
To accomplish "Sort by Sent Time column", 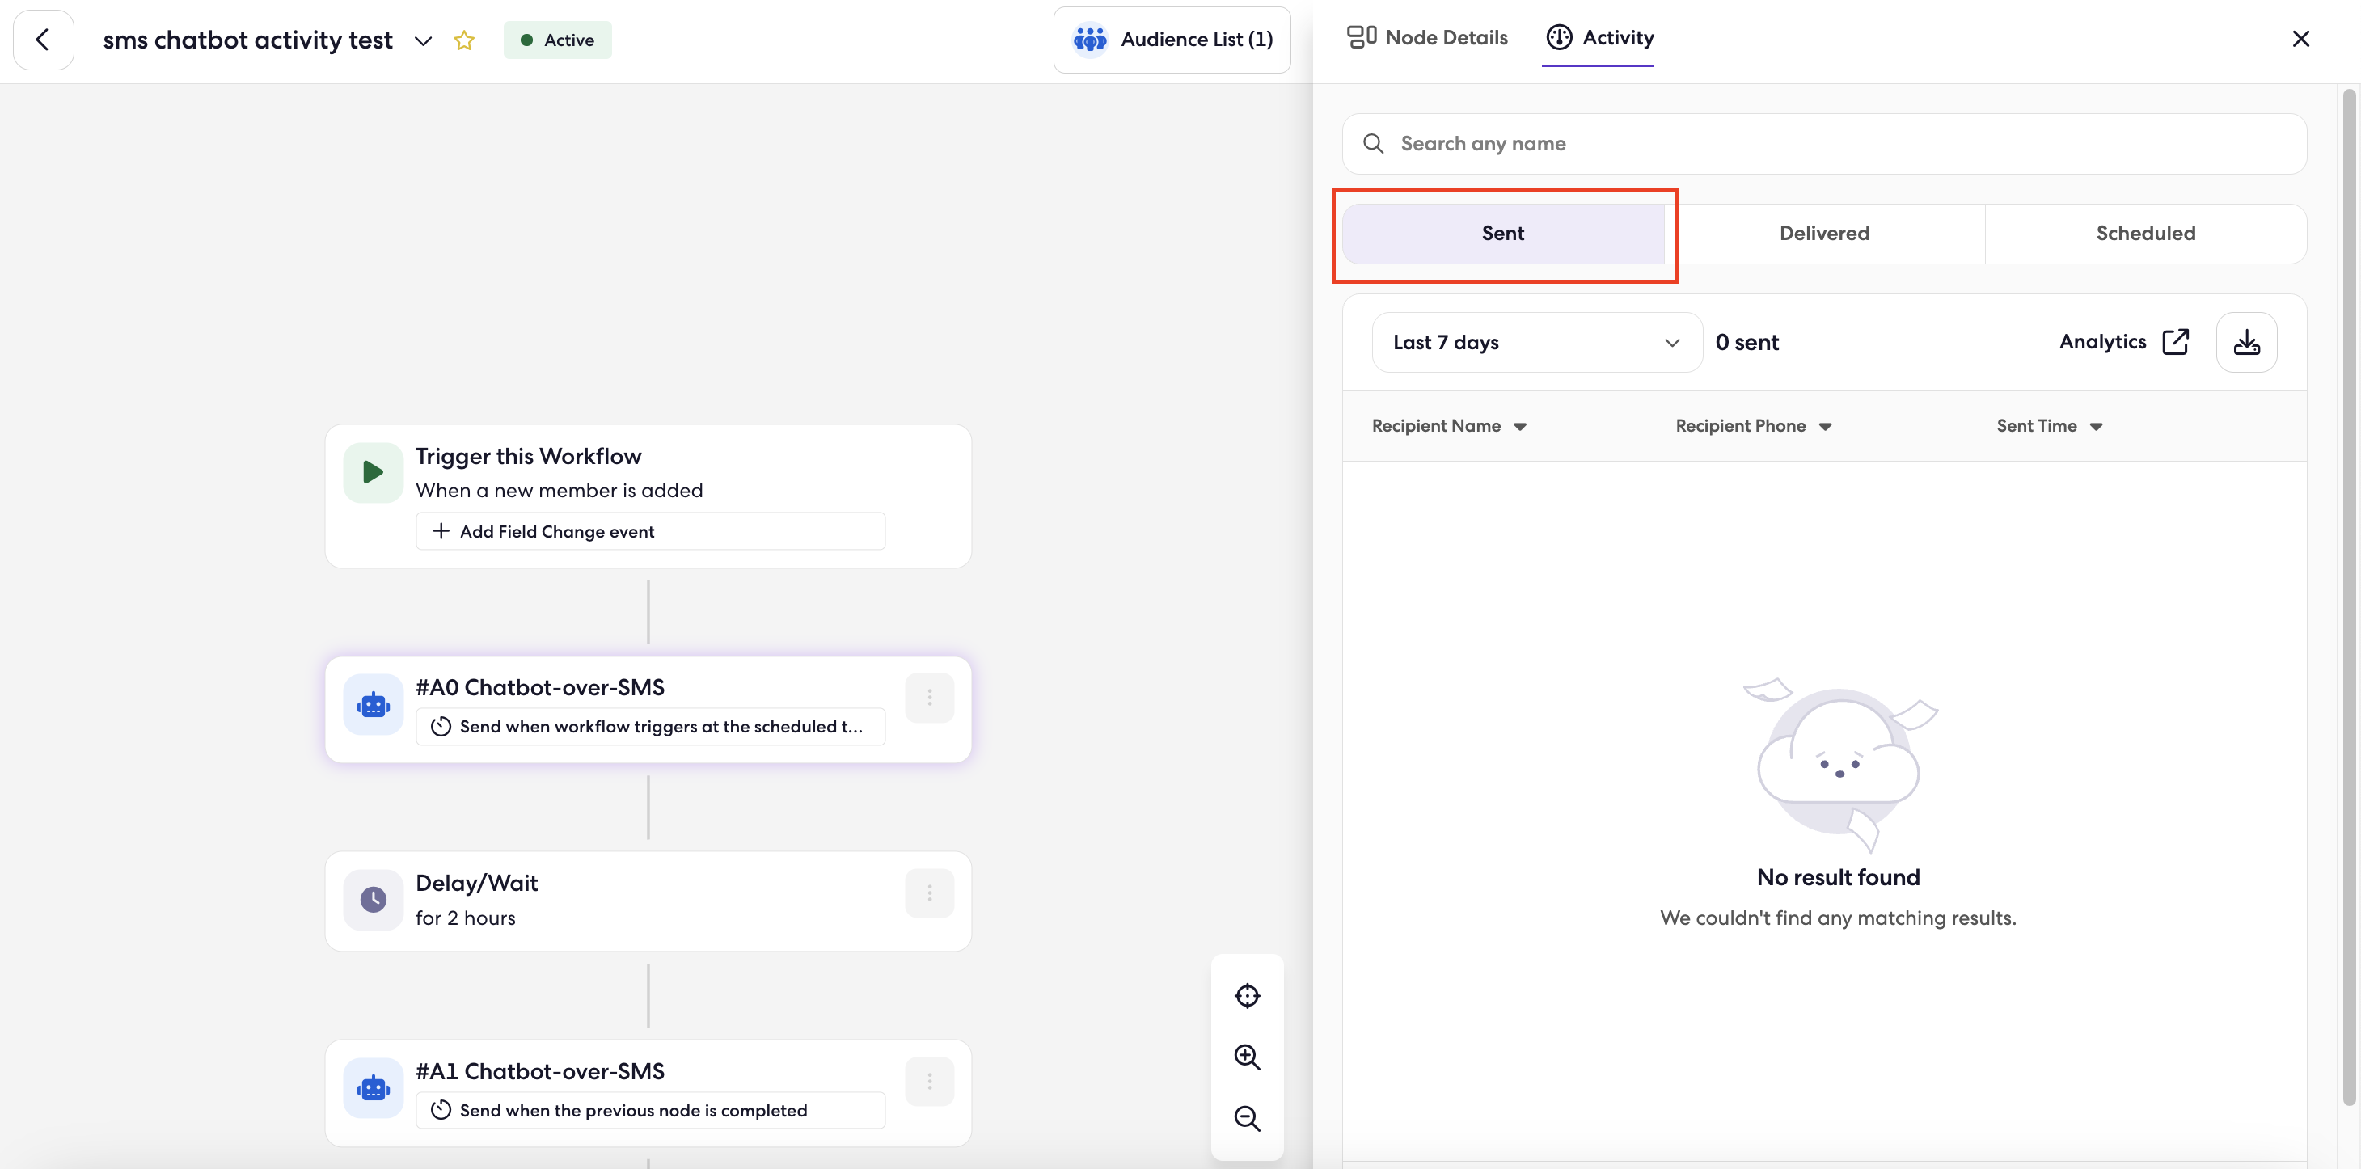I will coord(2050,426).
